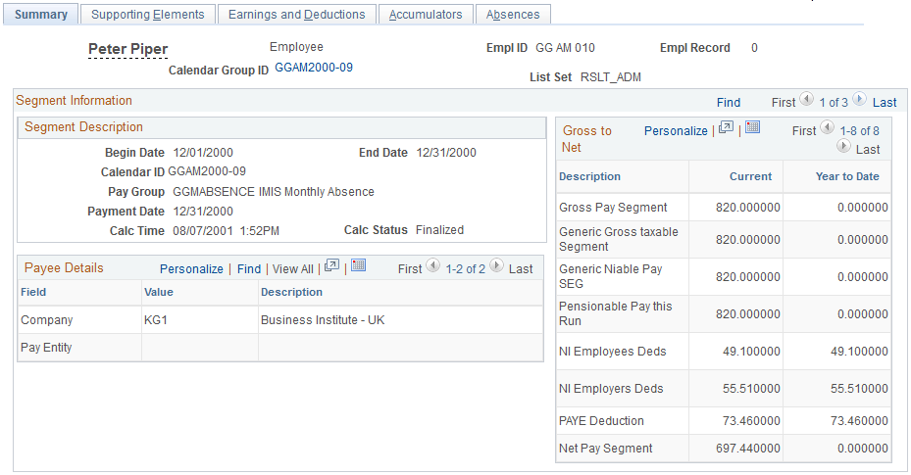Open Gross to Net grid in new window icon
This screenshot has height=475, width=911.
click(726, 127)
